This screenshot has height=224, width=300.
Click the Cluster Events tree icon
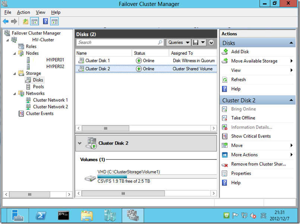21,113
